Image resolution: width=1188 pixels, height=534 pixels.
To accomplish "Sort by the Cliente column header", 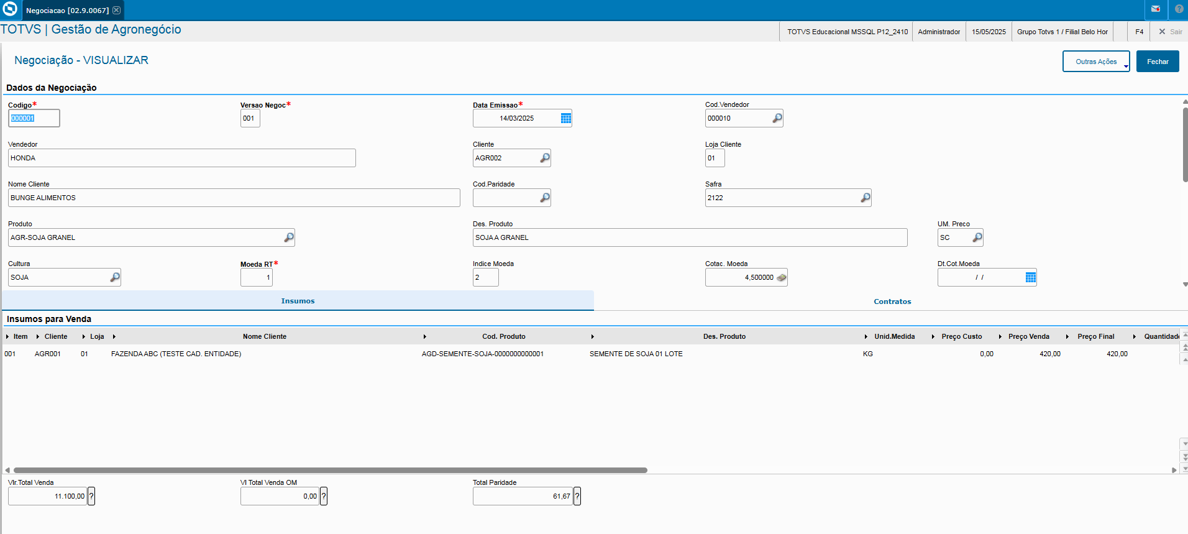I will 56,336.
